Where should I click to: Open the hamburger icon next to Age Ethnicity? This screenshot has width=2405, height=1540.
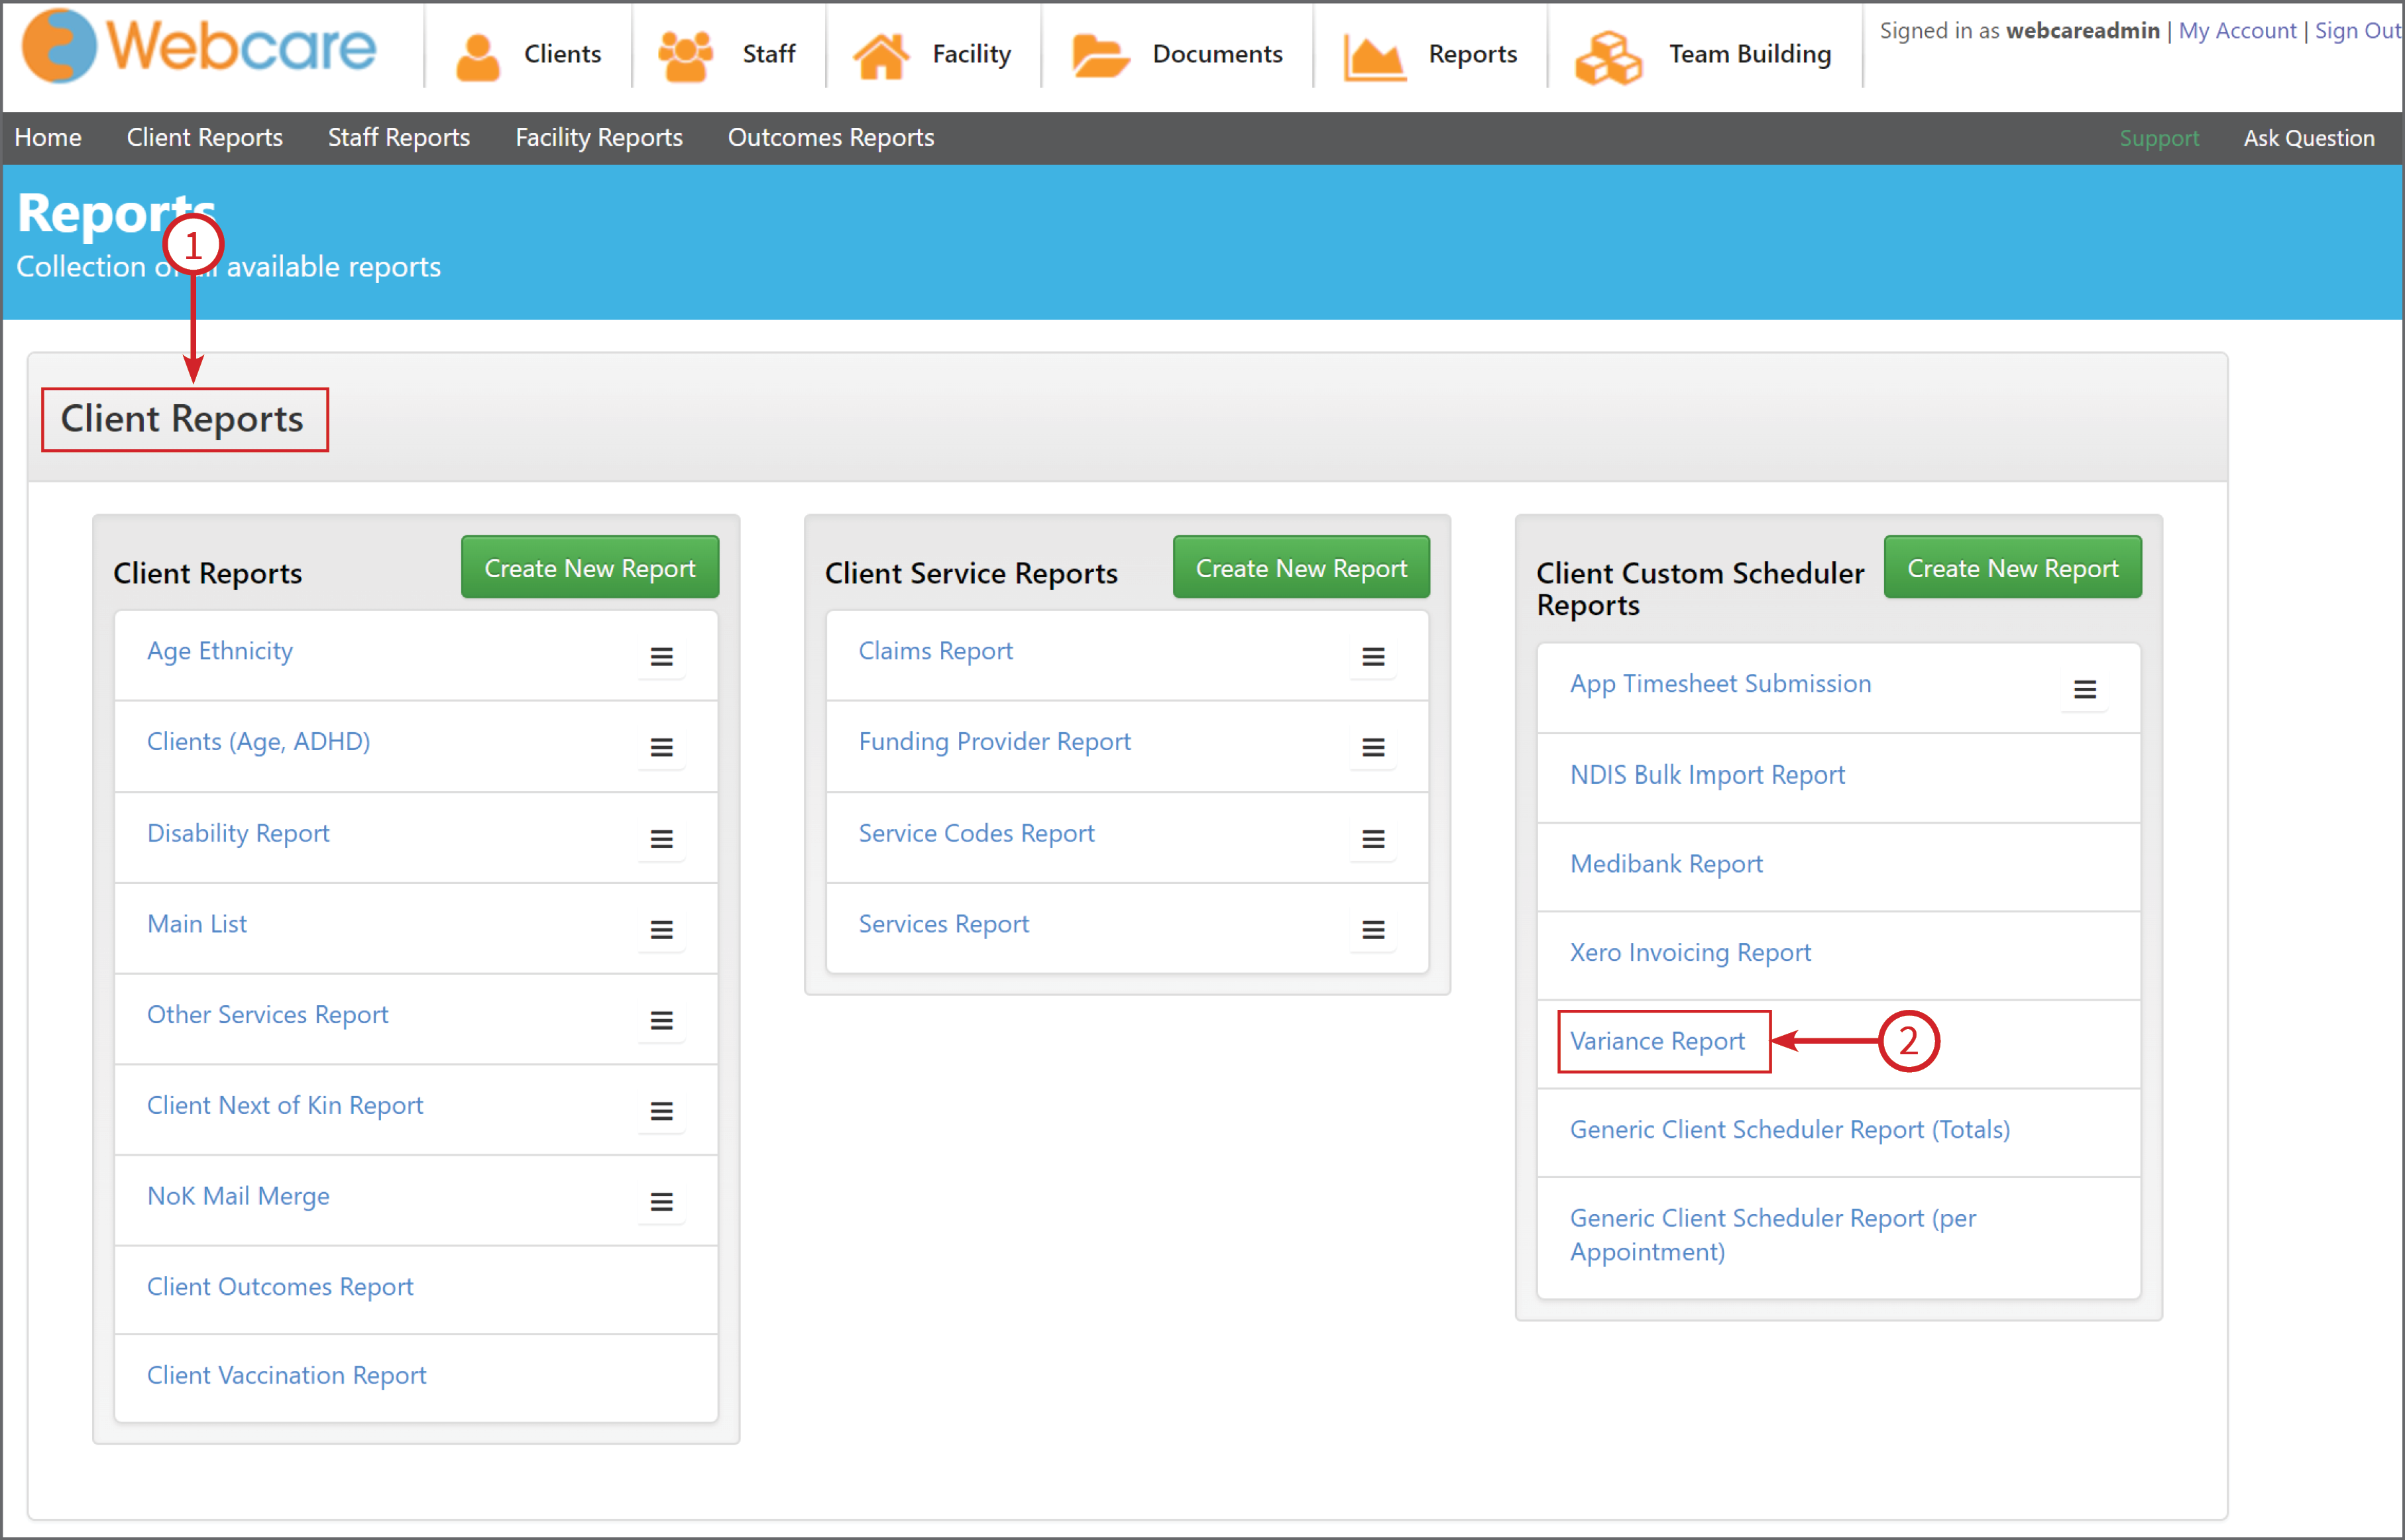click(661, 656)
